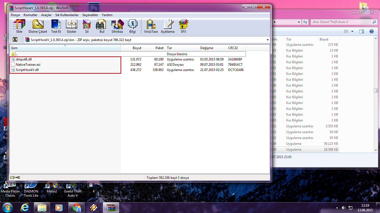The height and width of the screenshot is (213, 380).
Task: Open the Dosya menu
Action: point(15,15)
